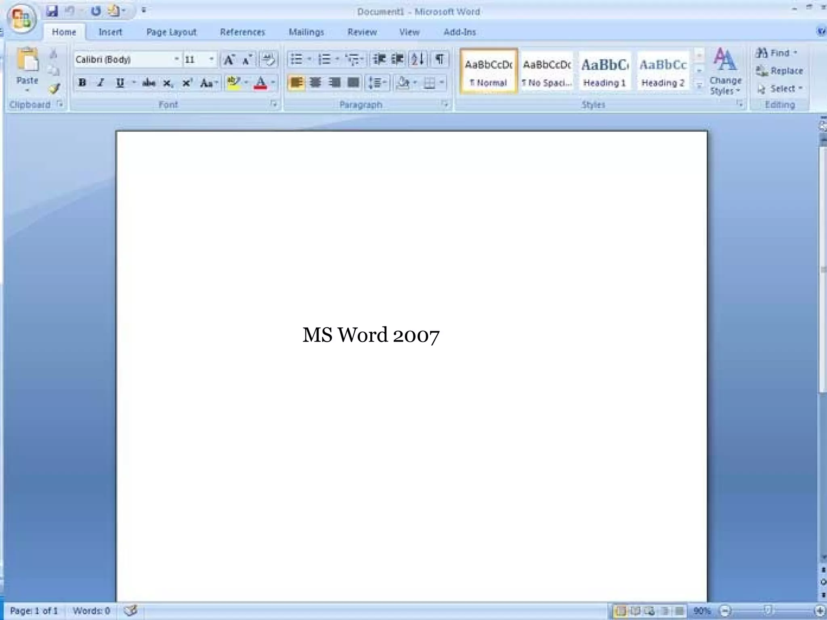
Task: Toggle italic formatting
Action: click(101, 83)
